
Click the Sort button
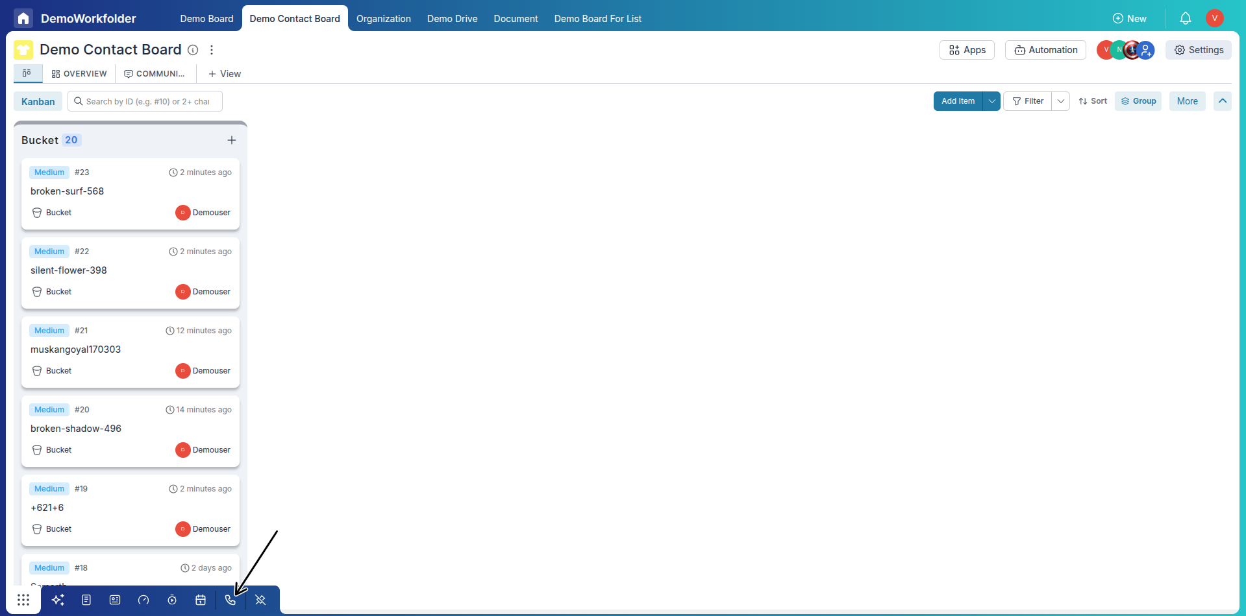(1093, 101)
